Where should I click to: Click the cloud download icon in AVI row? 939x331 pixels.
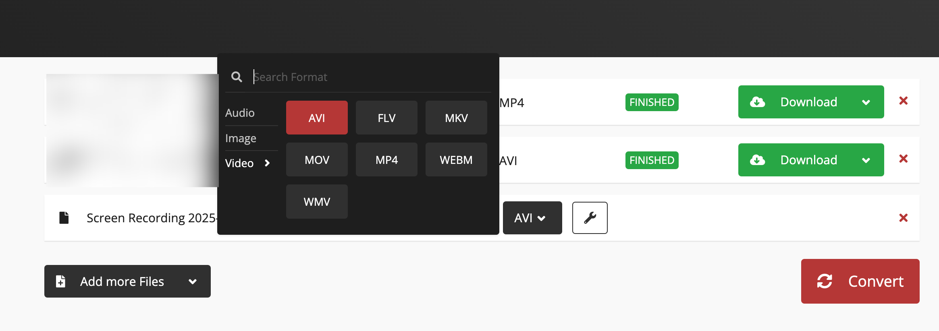coord(757,160)
